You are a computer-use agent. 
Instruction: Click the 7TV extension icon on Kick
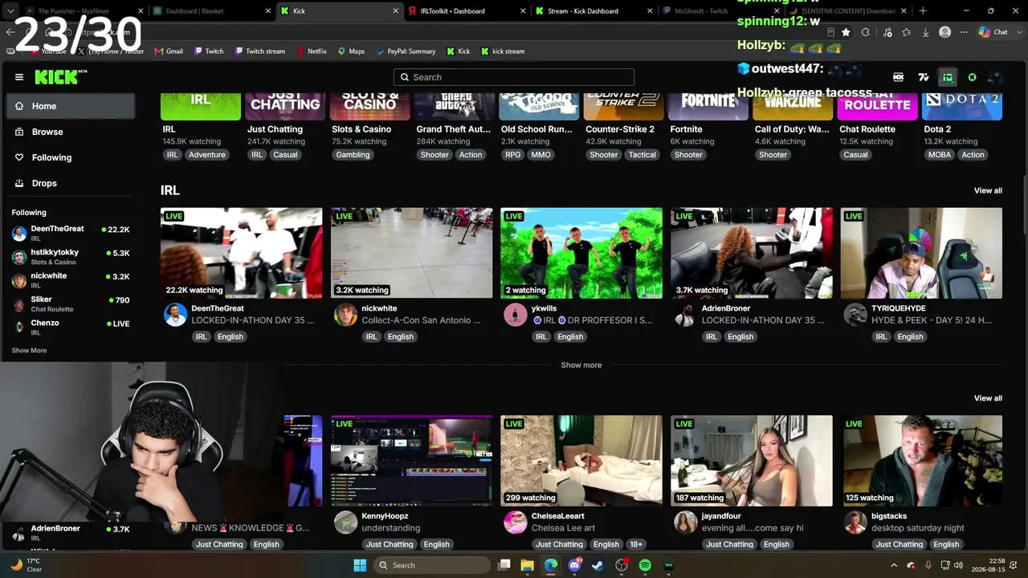point(924,77)
